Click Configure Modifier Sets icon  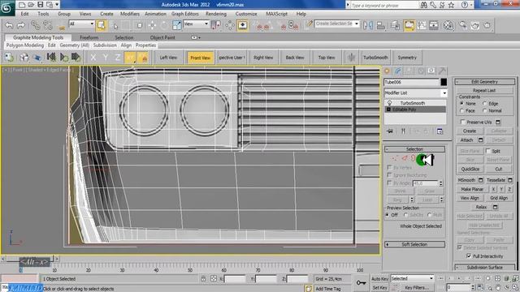(440, 131)
